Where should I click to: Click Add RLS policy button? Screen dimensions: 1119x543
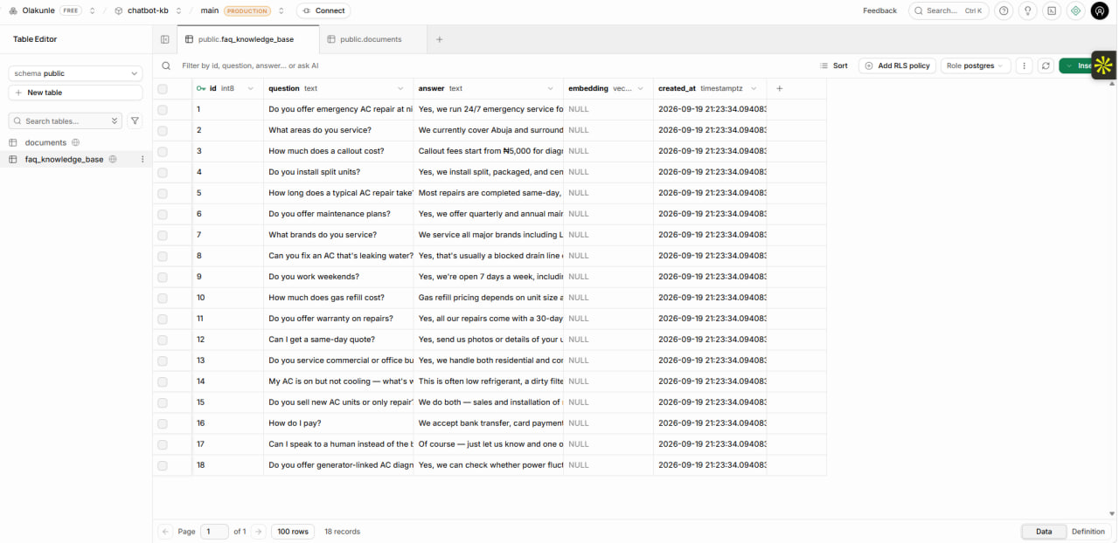tap(897, 65)
